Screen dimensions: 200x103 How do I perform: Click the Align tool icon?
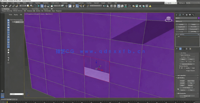pos(108,6)
